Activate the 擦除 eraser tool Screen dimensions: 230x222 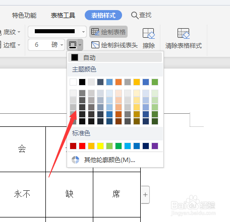[149, 38]
